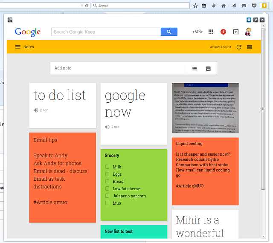
Task: Click inside the browser Search field
Action: click(x=141, y=6)
